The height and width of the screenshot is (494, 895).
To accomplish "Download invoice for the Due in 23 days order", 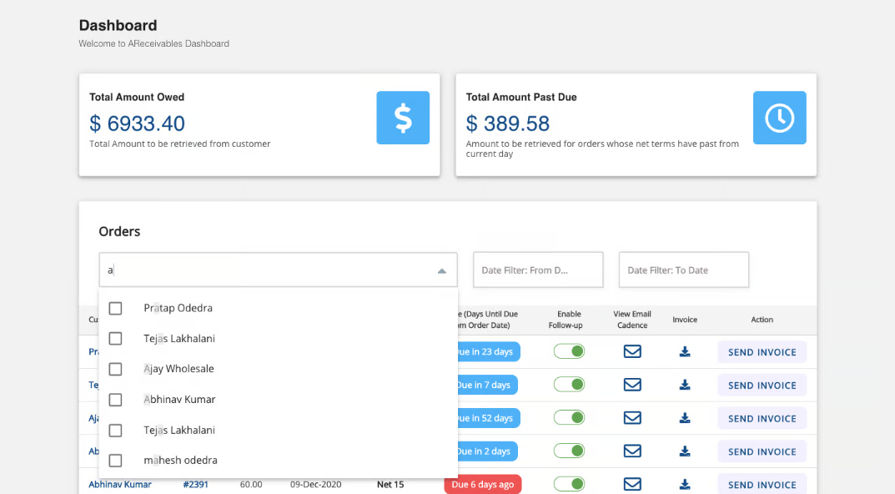I will tap(685, 352).
